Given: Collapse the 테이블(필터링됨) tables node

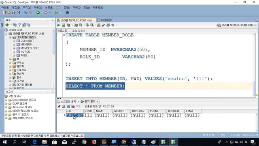Looking at the screenshot, I should 10,37.
